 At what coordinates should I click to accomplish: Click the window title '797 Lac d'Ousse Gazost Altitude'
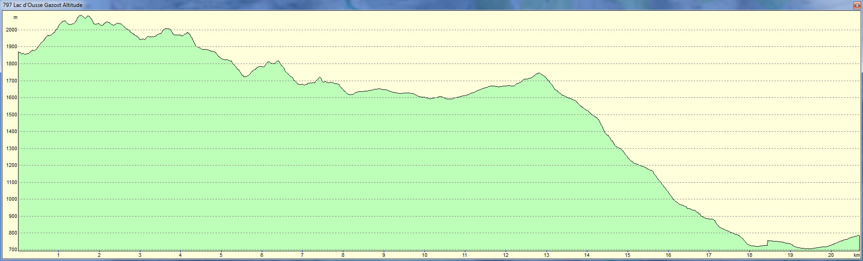(x=43, y=5)
